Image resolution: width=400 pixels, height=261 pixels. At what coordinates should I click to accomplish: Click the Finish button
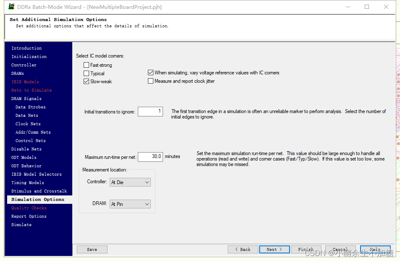click(306, 250)
